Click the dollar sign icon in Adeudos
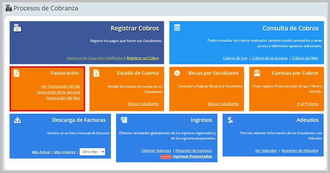The width and height of the screenshot is (330, 173). tap(230, 120)
